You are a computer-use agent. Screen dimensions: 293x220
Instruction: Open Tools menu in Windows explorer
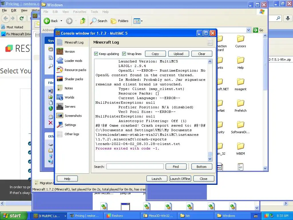(94, 11)
